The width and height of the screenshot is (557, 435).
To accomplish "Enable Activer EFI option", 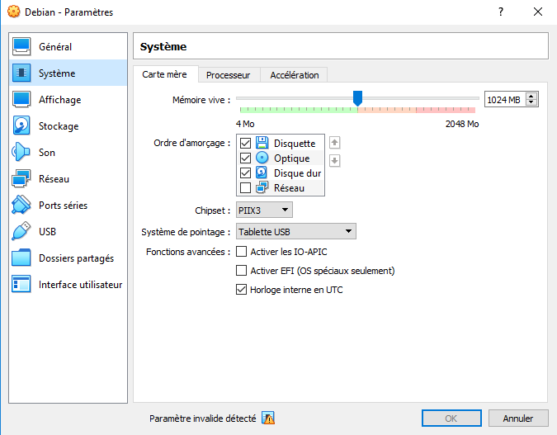I will tap(242, 271).
